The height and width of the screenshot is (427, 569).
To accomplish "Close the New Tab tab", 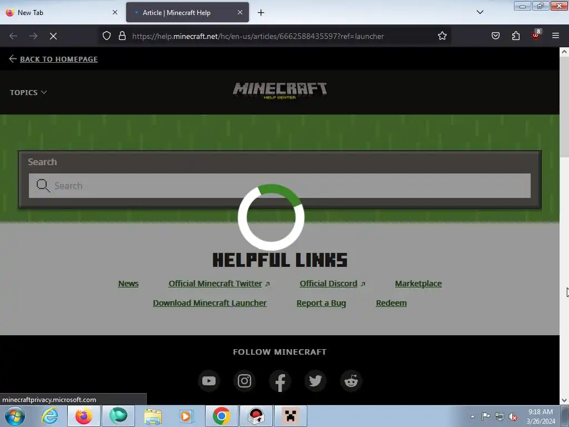I will pos(115,12).
